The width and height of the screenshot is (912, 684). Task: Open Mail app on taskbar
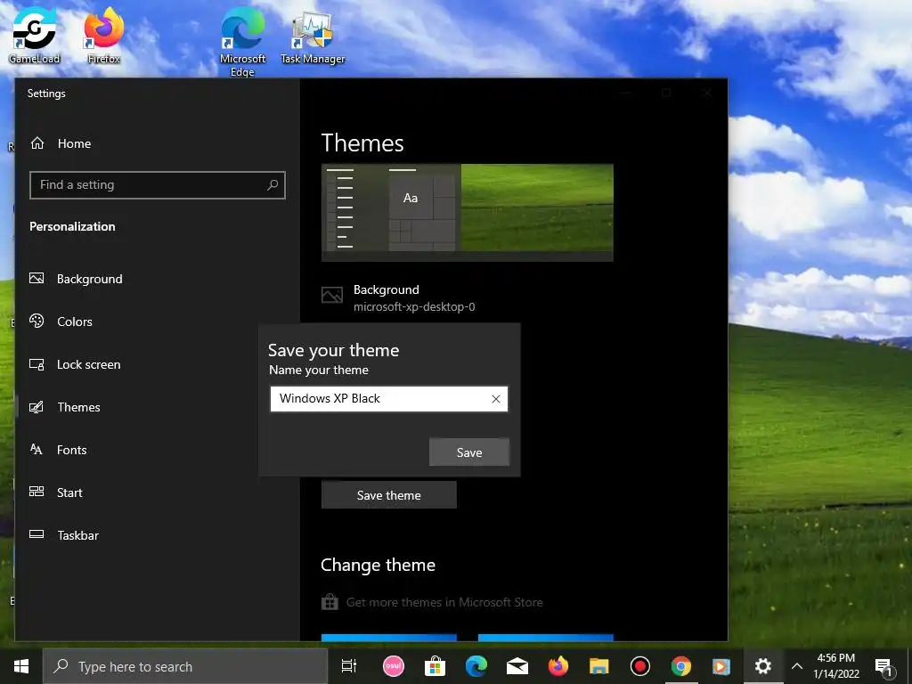point(517,666)
